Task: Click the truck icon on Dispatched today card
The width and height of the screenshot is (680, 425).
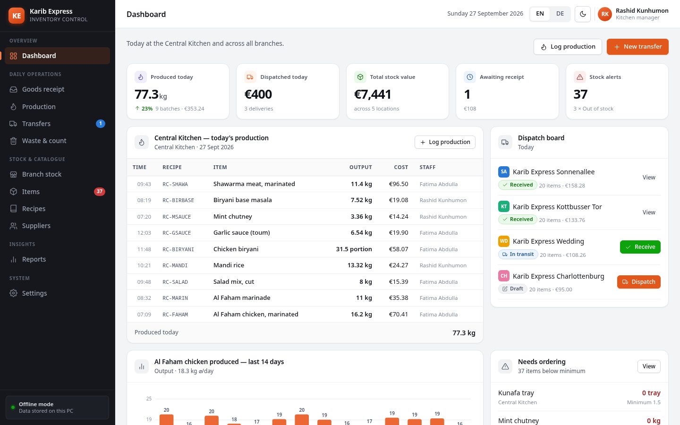Action: point(250,77)
